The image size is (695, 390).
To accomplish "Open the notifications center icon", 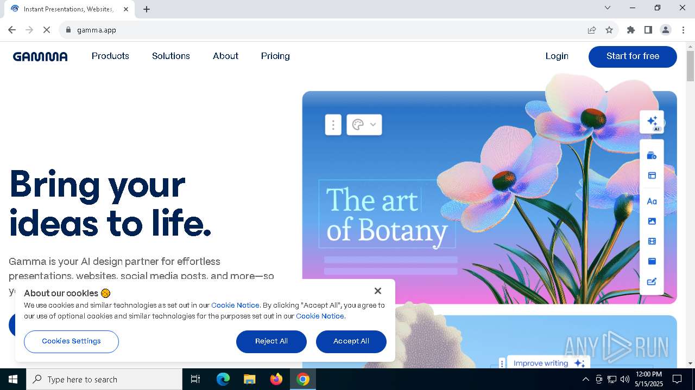I will click(x=677, y=379).
